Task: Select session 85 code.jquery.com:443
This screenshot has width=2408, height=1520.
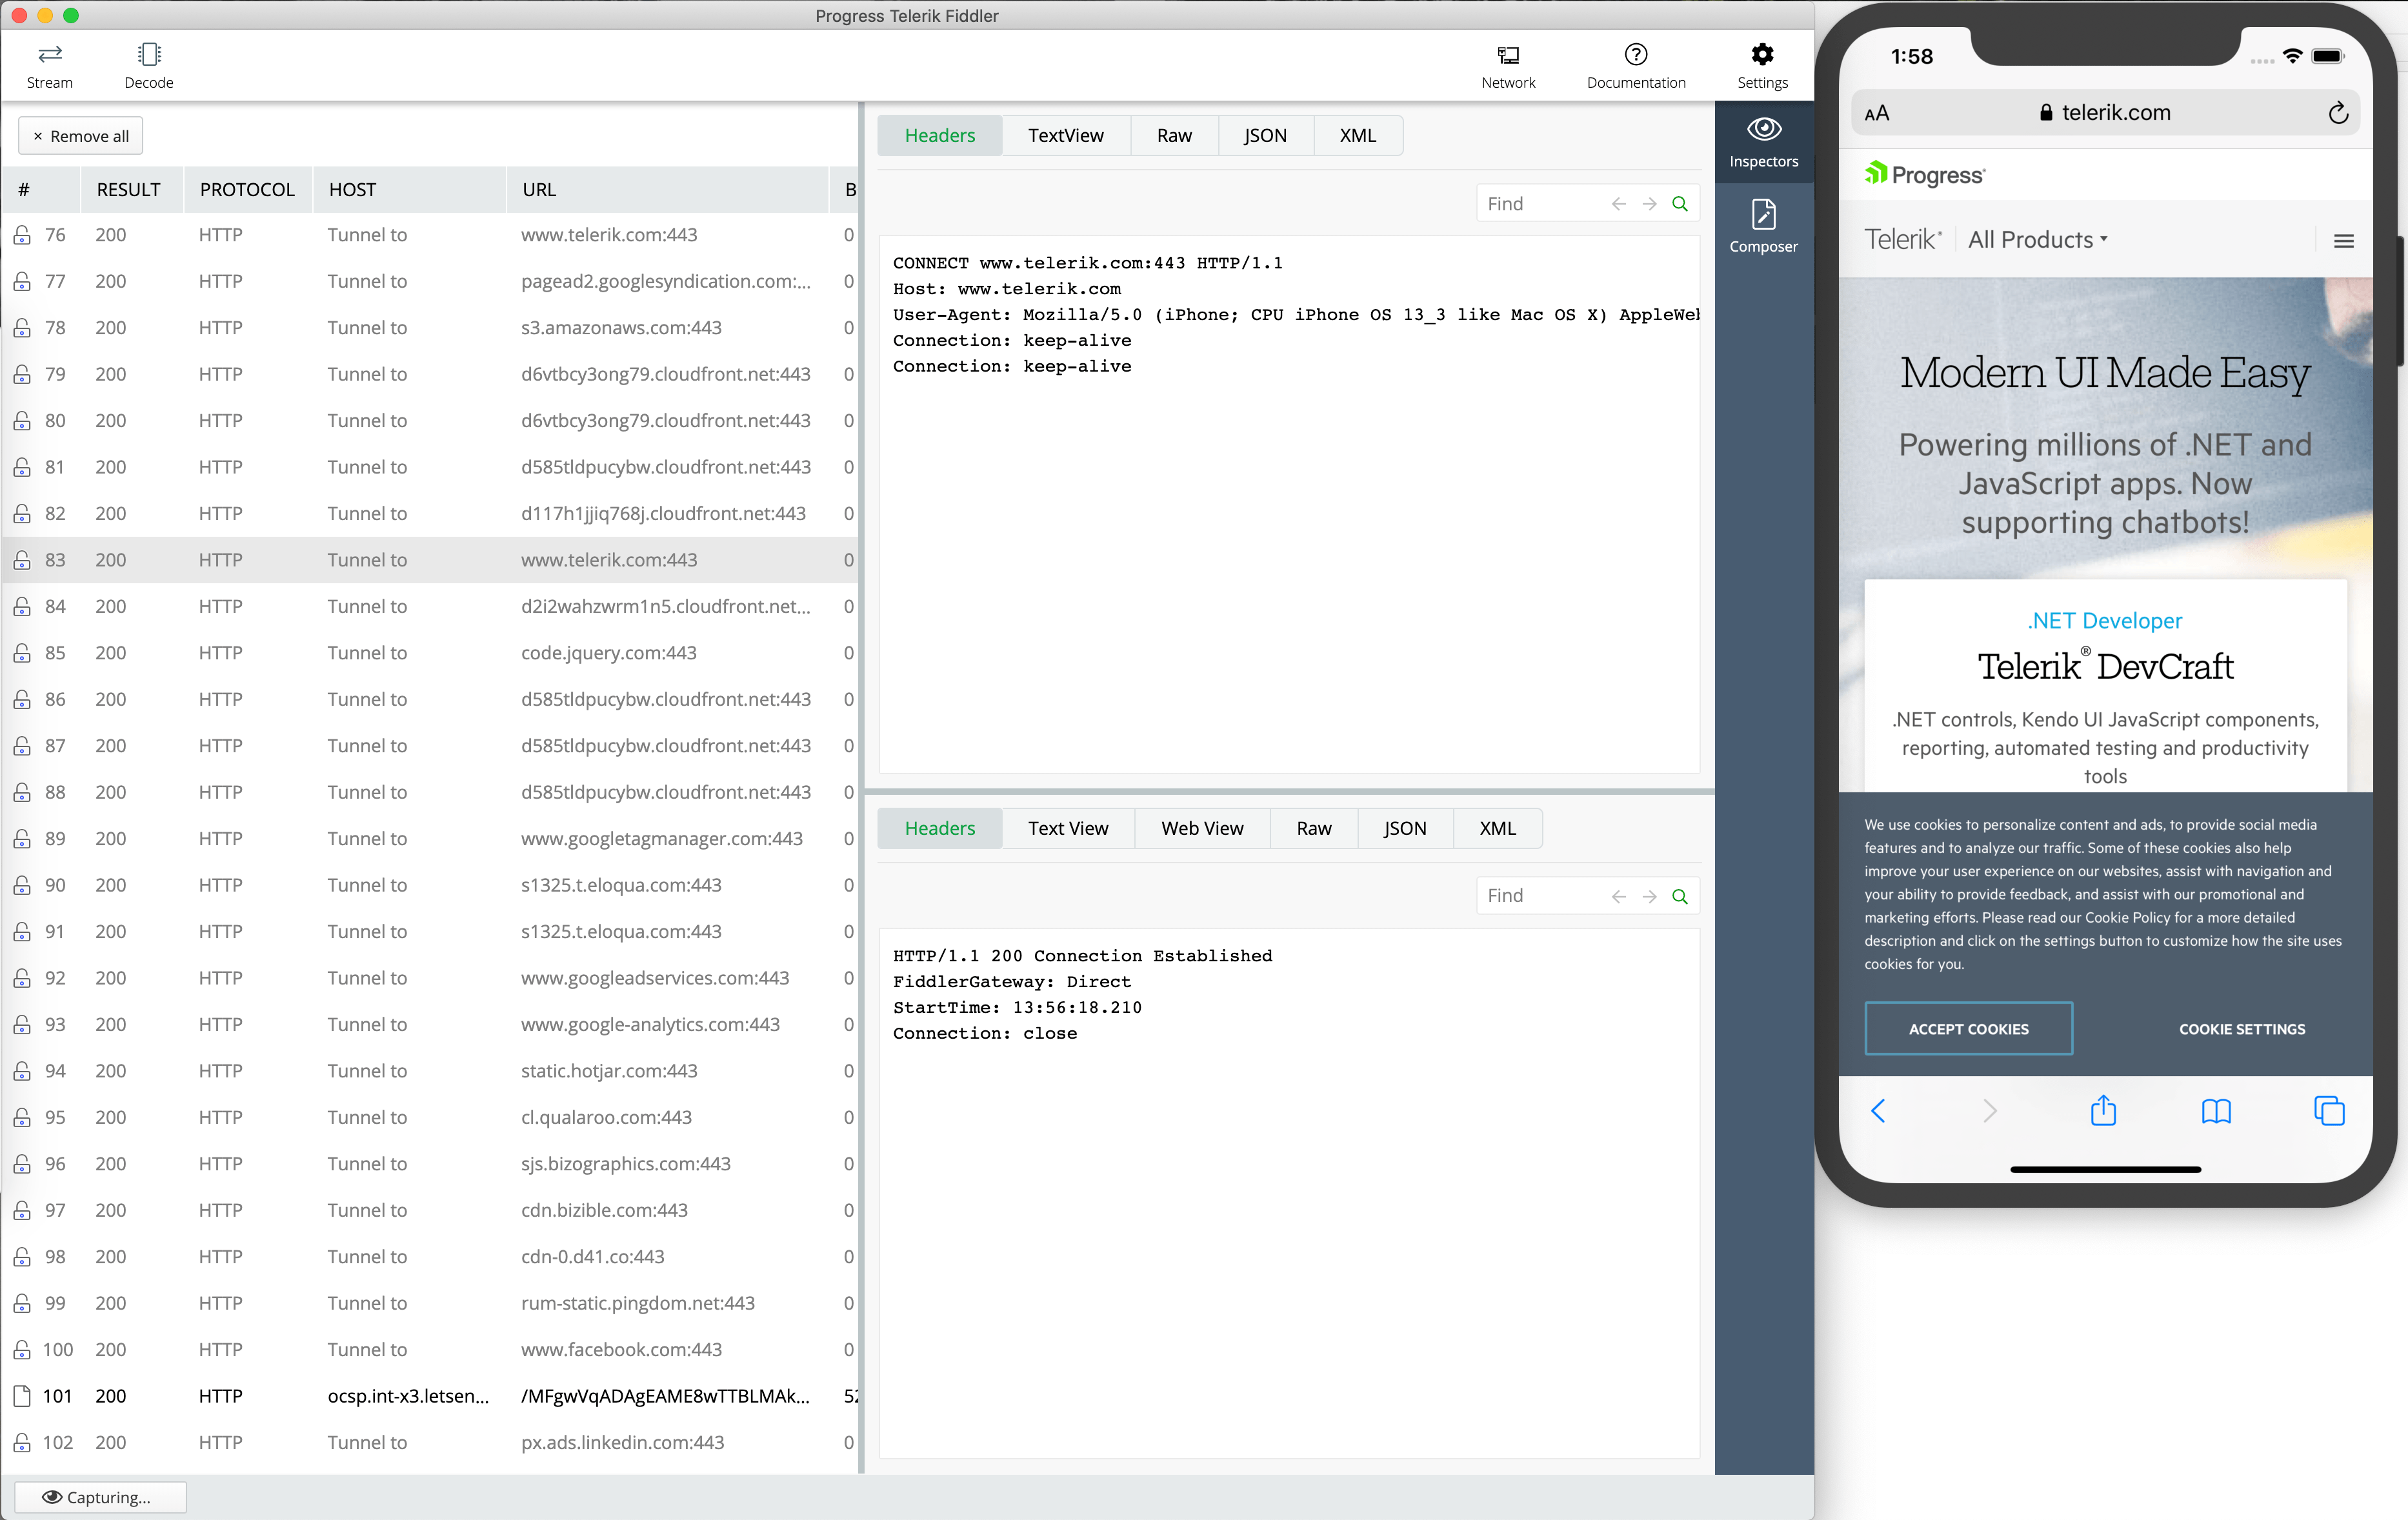Action: pos(430,653)
